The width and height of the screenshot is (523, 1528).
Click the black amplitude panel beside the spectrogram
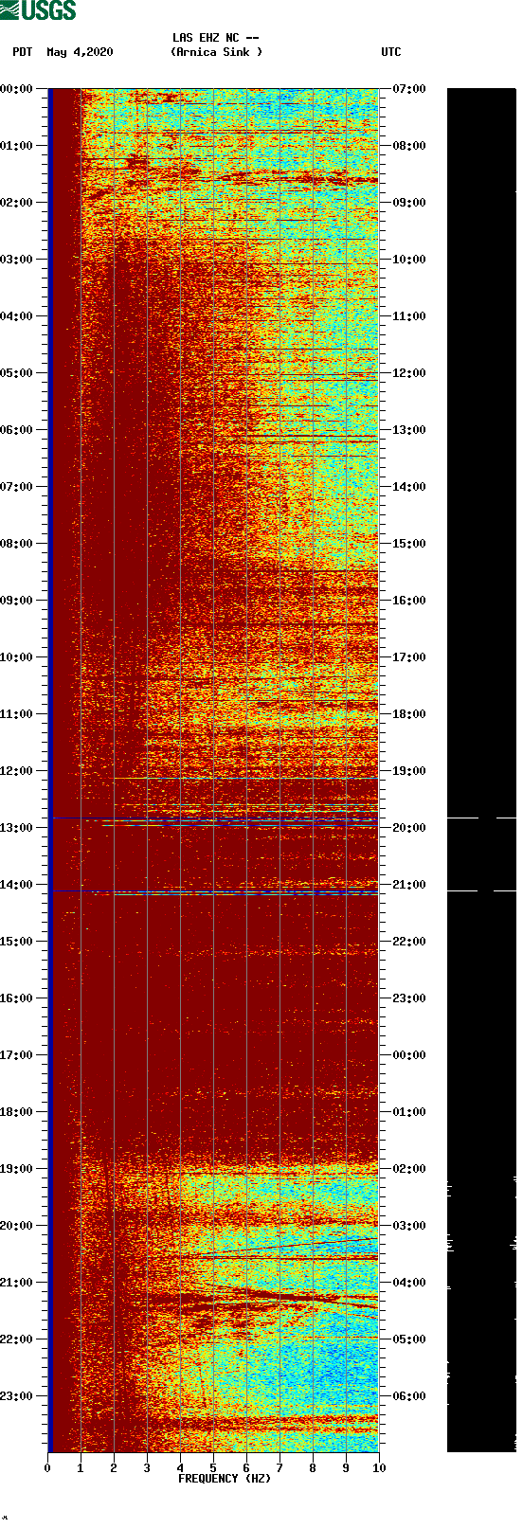coord(481,770)
